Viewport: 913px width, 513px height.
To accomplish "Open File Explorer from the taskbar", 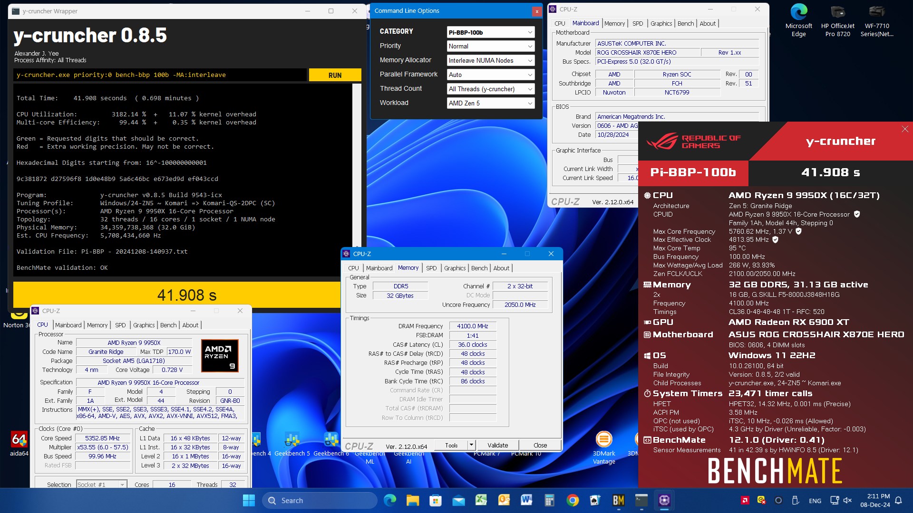I will coord(413,500).
